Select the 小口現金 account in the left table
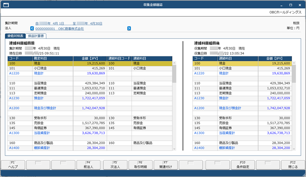The image size is (306, 177). click(41, 68)
